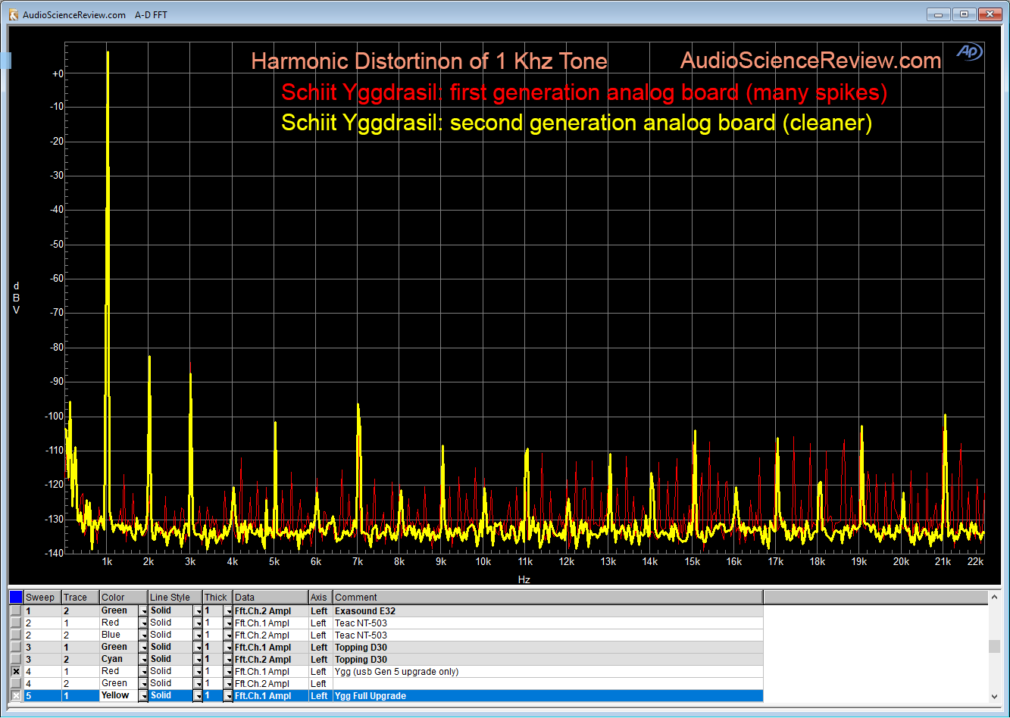This screenshot has width=1010, height=718.
Task: Click the yellow second generation analog board label
Action: [577, 122]
